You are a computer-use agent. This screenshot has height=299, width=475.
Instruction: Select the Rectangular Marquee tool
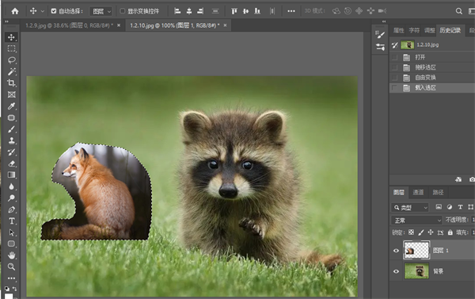pyautogui.click(x=12, y=48)
